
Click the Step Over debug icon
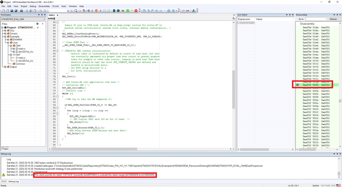pyautogui.click(x=144, y=11)
